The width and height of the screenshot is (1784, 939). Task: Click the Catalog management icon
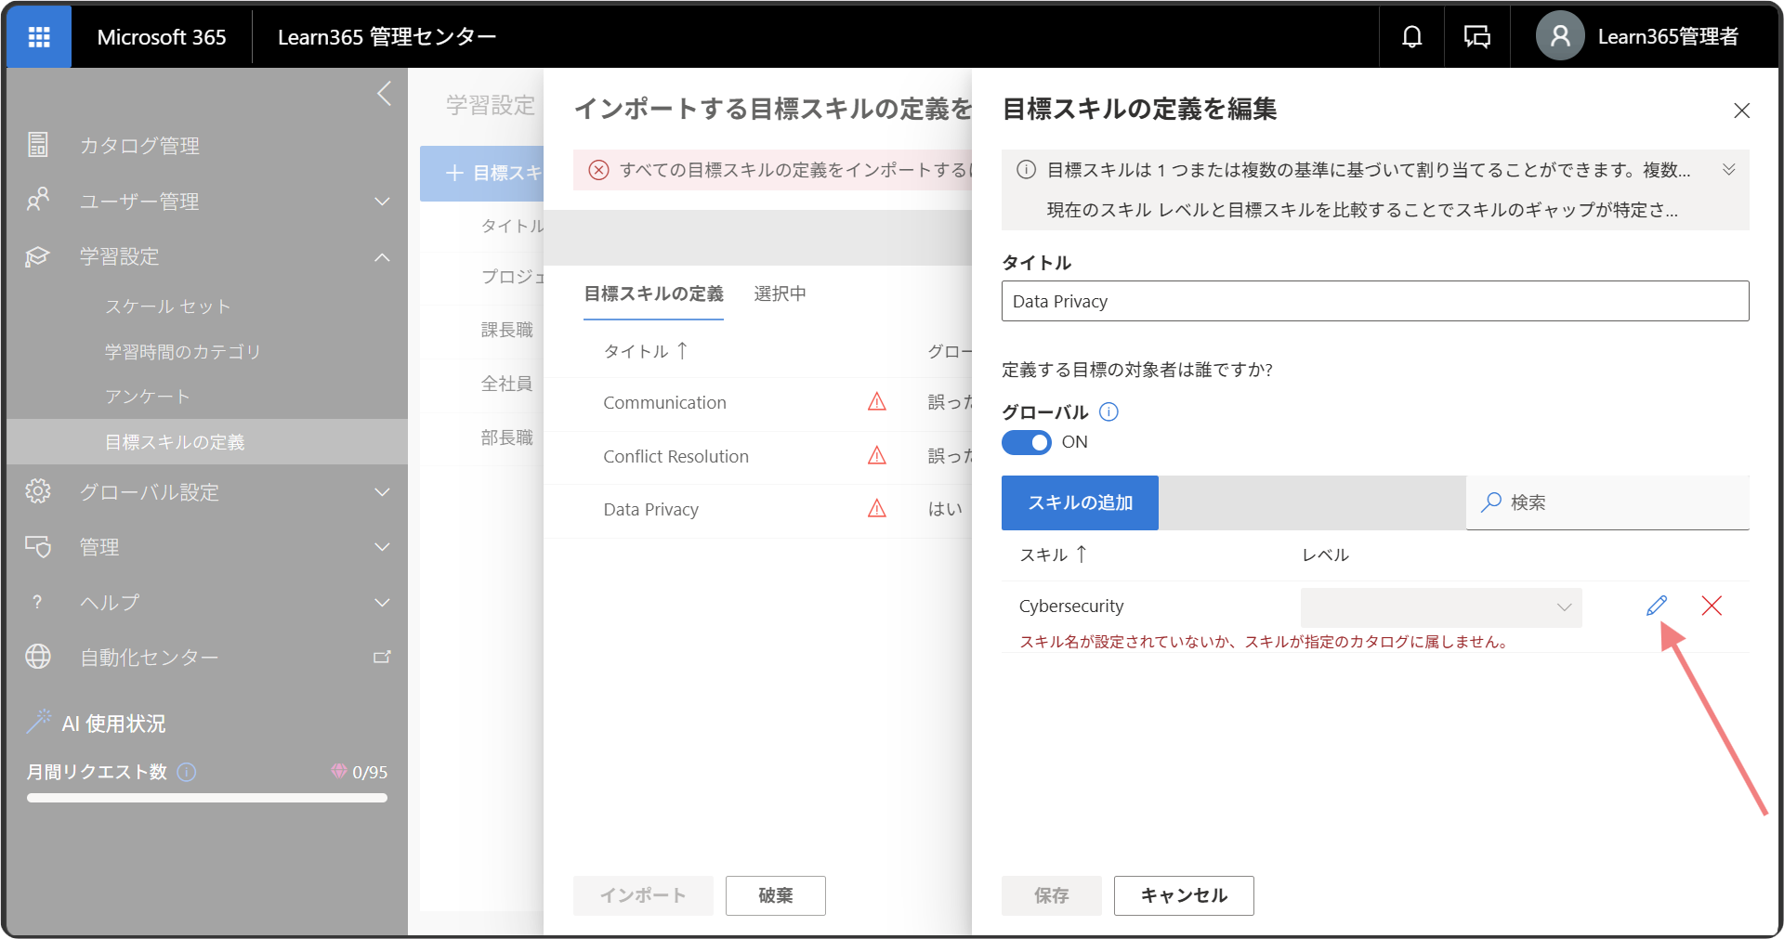(37, 145)
